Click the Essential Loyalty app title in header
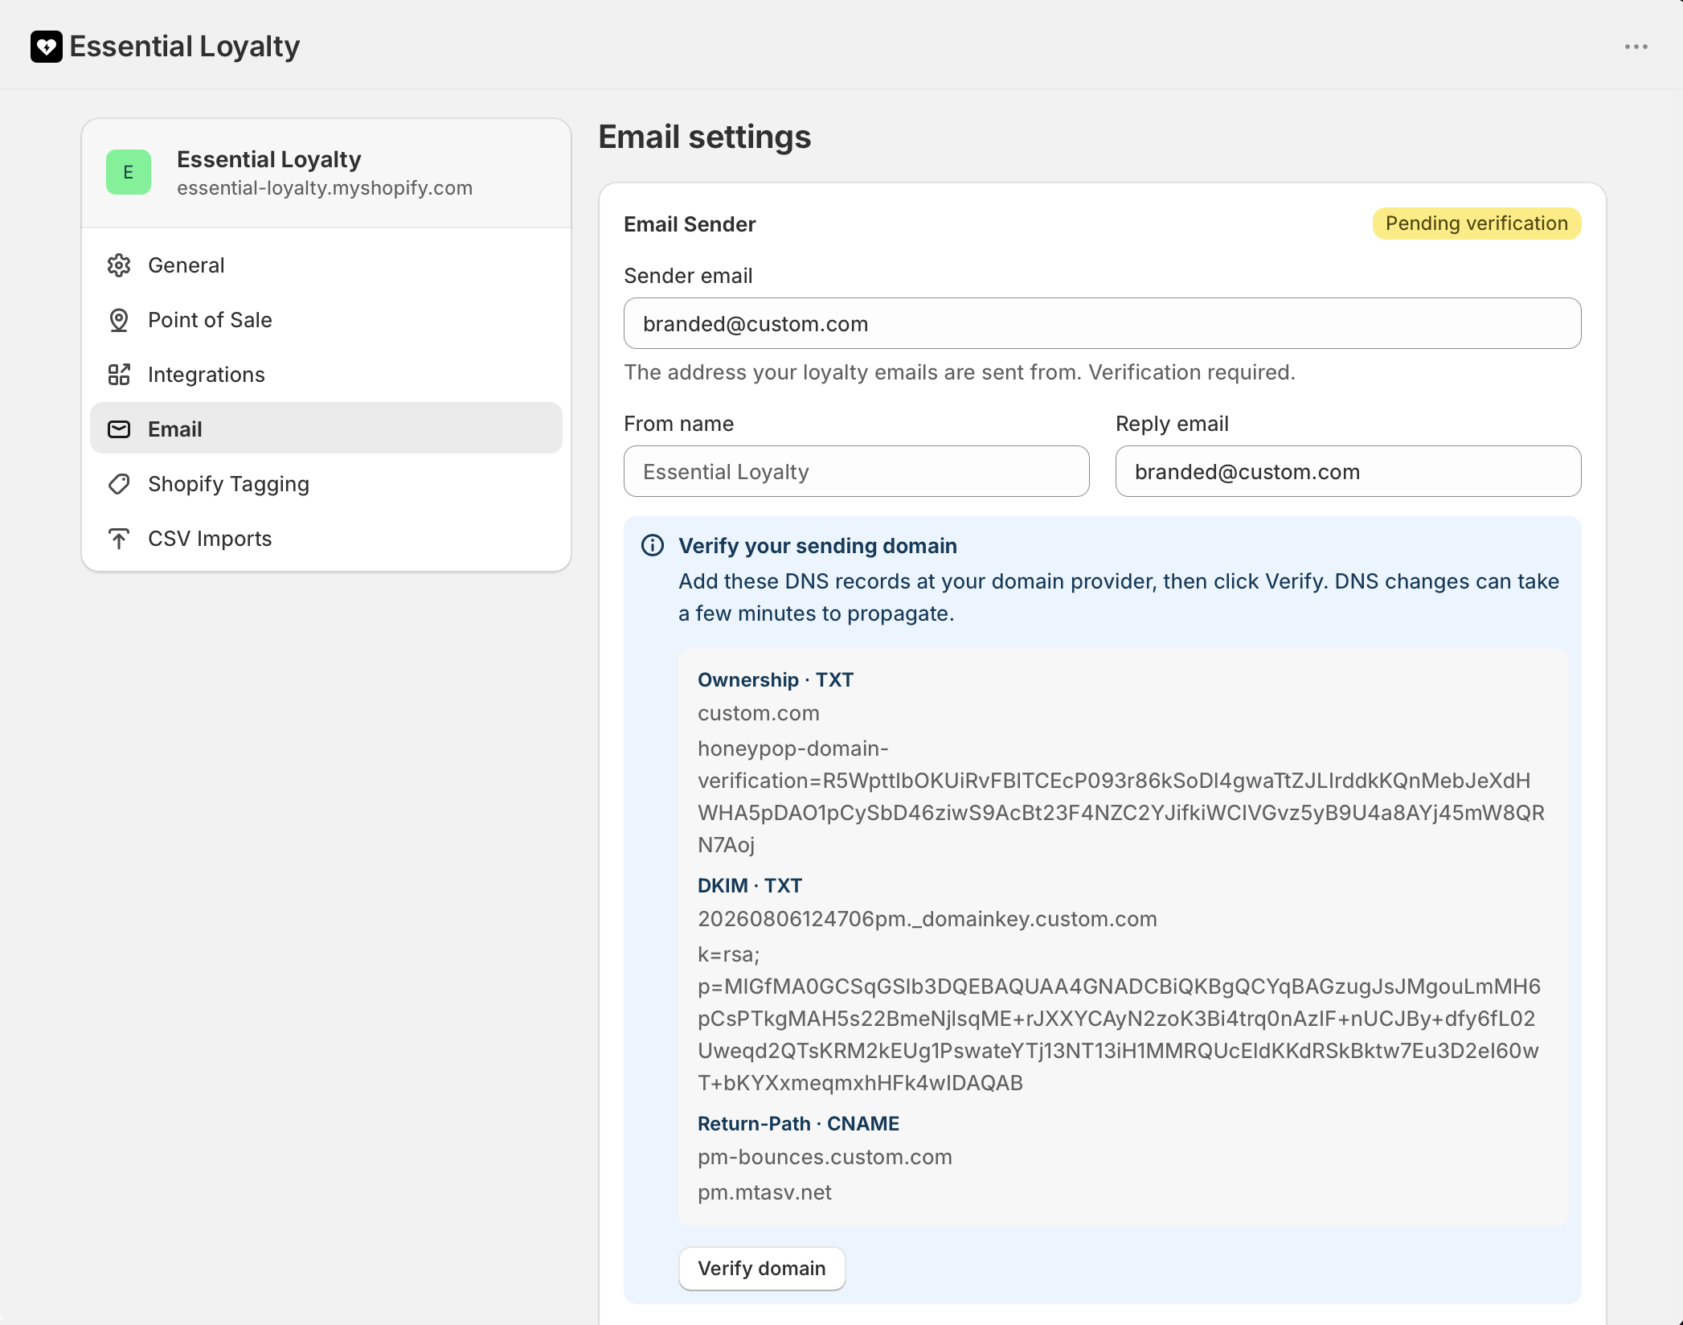The image size is (1683, 1325). pos(184,47)
